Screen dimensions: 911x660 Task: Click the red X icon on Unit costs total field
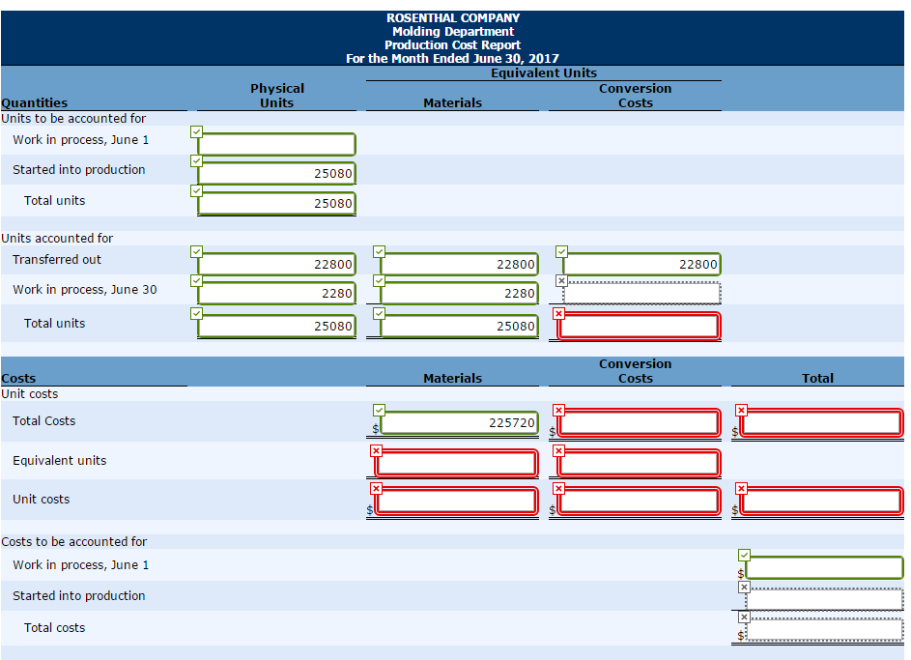[741, 488]
